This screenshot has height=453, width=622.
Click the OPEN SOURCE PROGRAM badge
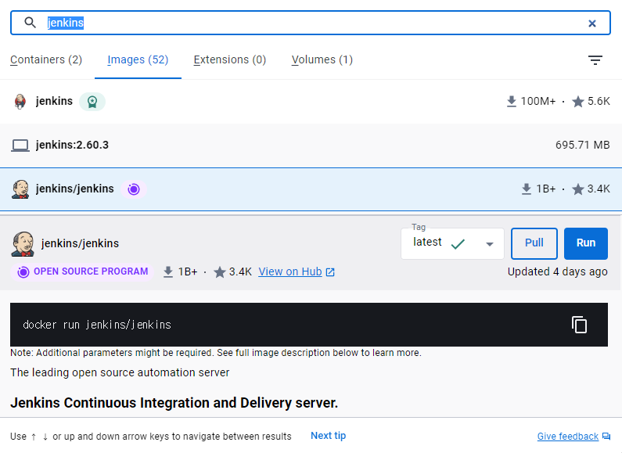(x=82, y=271)
